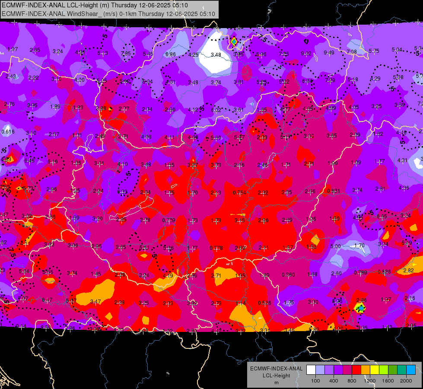Screen dimensions: 423x389
Task: Select the pale lavender legend swatch
Action: (x=320, y=370)
